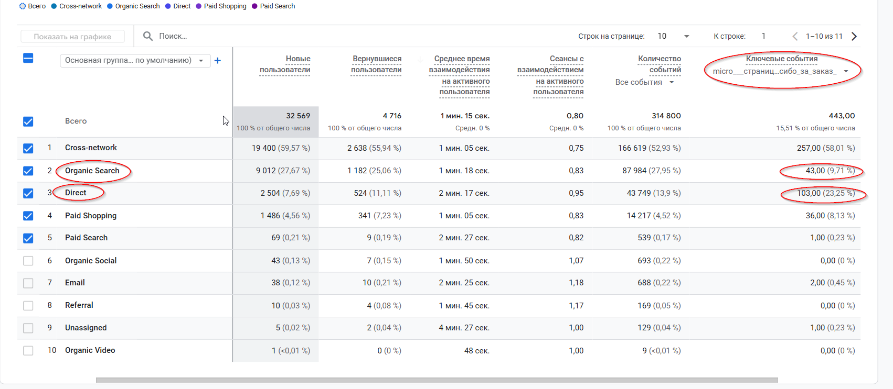Image resolution: width=893 pixels, height=389 pixels.
Task: Sort by 'Новые пользователи' column header
Action: (285, 64)
